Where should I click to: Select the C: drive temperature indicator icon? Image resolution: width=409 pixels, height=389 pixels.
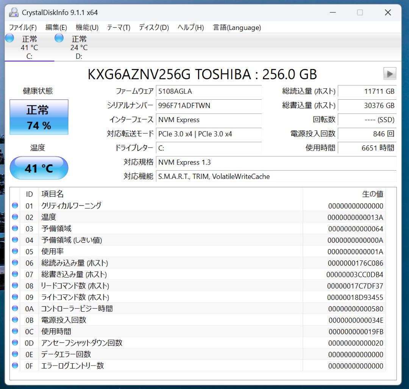9,38
